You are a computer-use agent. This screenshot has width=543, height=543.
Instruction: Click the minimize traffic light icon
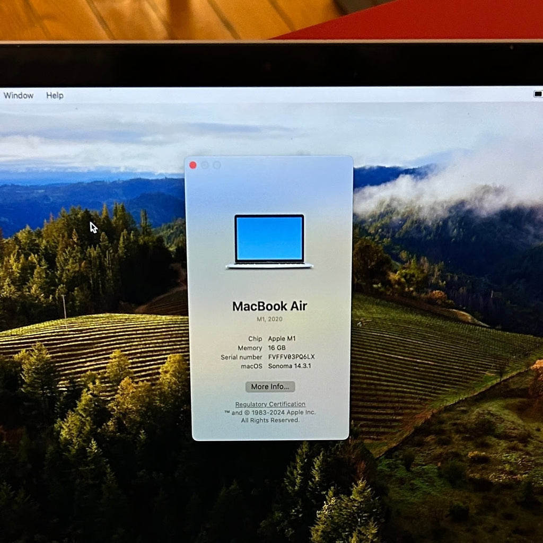(x=205, y=165)
